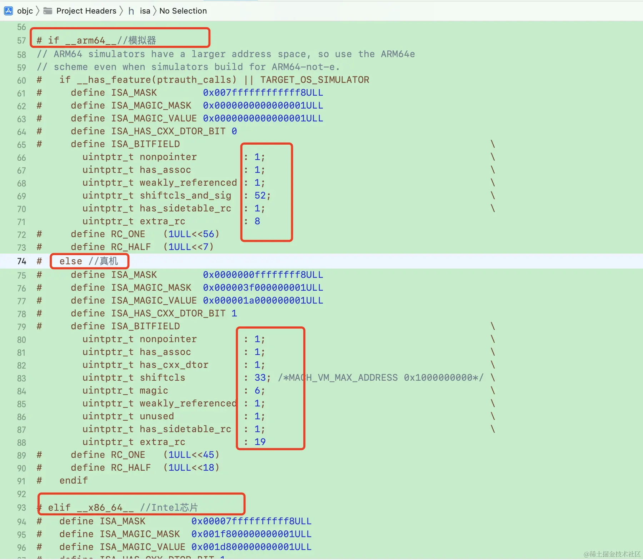This screenshot has width=643, height=560.
Task: Click 'has_cxx_dtor' on line 82
Action: point(174,365)
